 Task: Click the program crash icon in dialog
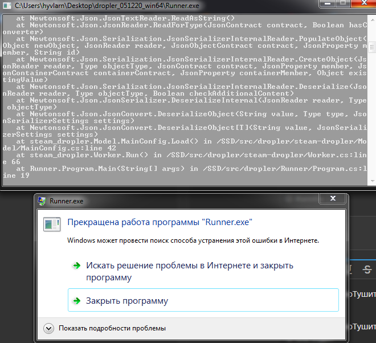pos(52,224)
